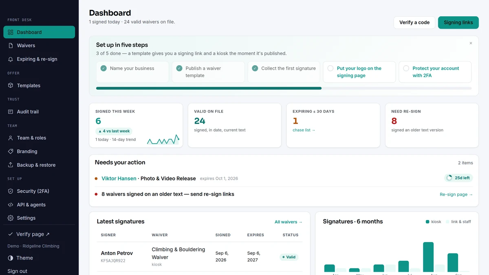Click the Settings gear icon
The height and width of the screenshot is (275, 489).
(x=11, y=218)
